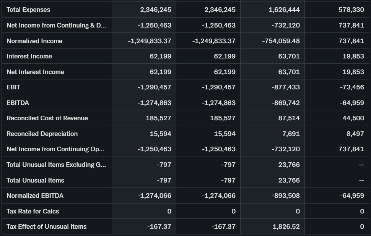Image resolution: width=371 pixels, height=236 pixels.
Task: Select the Reconciled Depreciation row label
Action: 42,134
